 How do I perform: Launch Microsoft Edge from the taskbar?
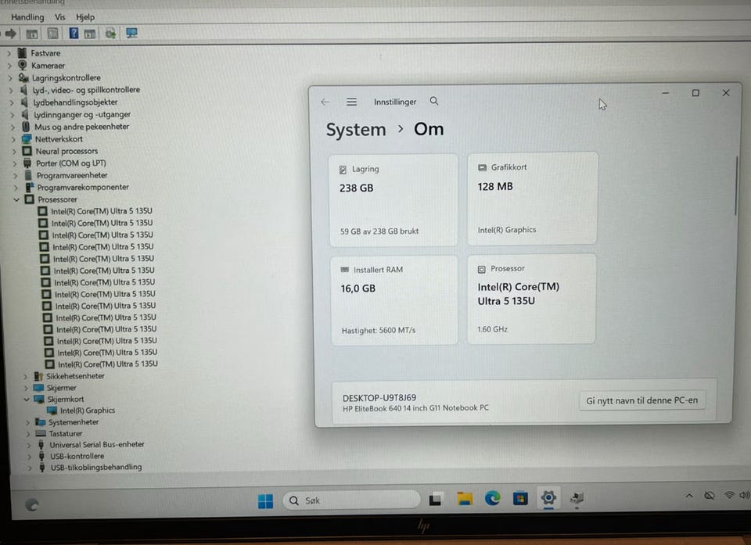pyautogui.click(x=492, y=499)
